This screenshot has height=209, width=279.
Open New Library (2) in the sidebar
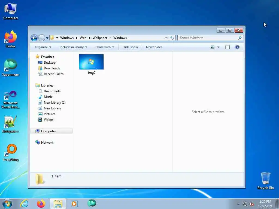pos(54,103)
